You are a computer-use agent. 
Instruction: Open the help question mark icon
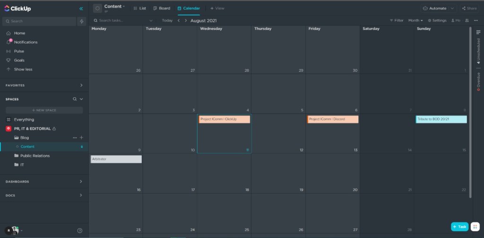pos(80,230)
